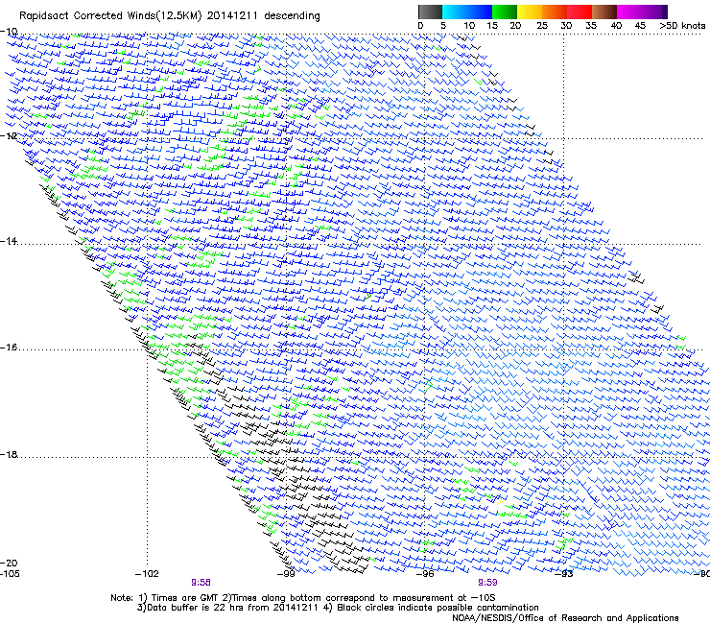Click the dark purple 45-50 knots legend swatch
The width and height of the screenshot is (710, 624).
click(654, 12)
